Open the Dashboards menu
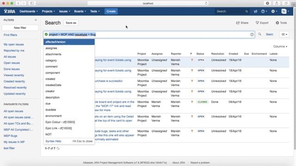 click(x=29, y=11)
